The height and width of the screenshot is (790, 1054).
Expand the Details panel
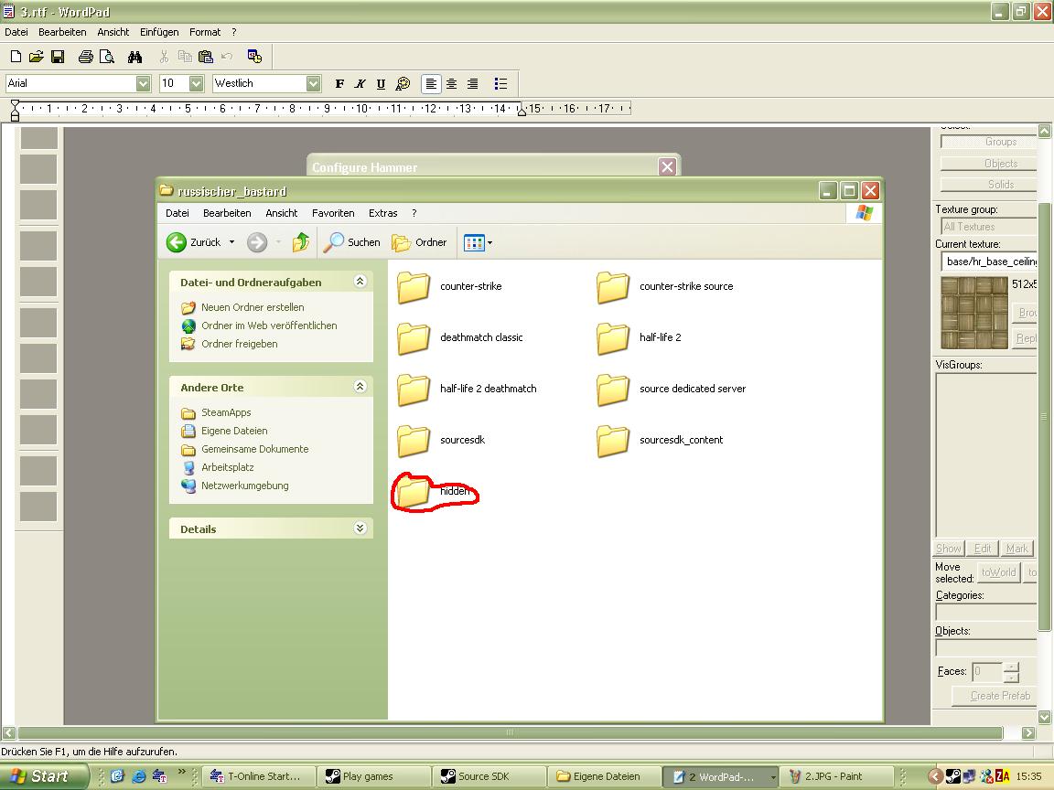tap(360, 528)
